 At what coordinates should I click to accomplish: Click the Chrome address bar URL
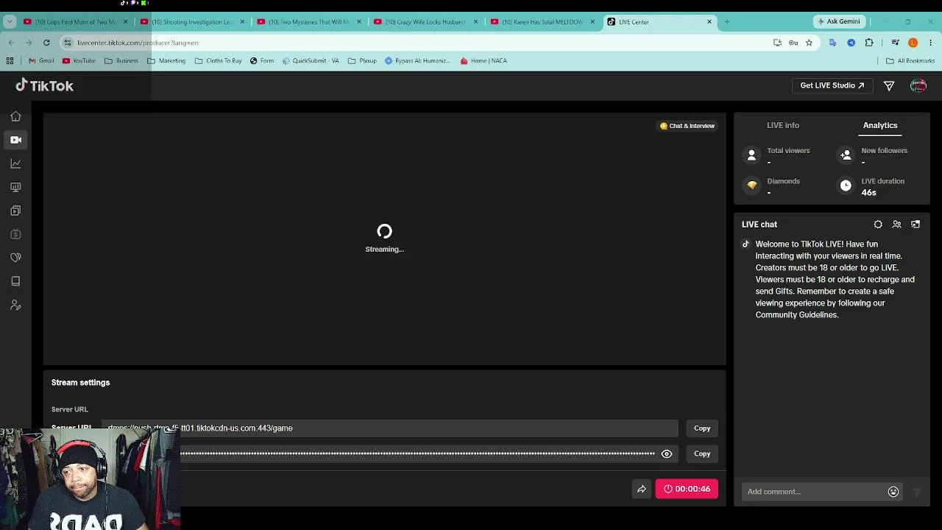point(138,43)
